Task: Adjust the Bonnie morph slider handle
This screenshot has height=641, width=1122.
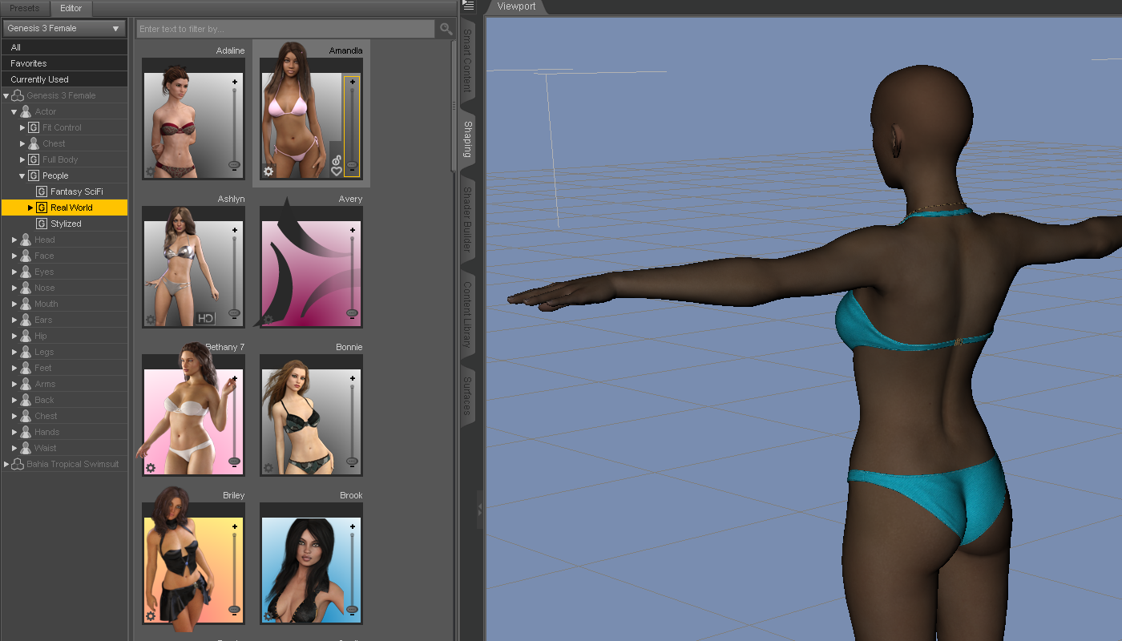Action: coord(352,461)
